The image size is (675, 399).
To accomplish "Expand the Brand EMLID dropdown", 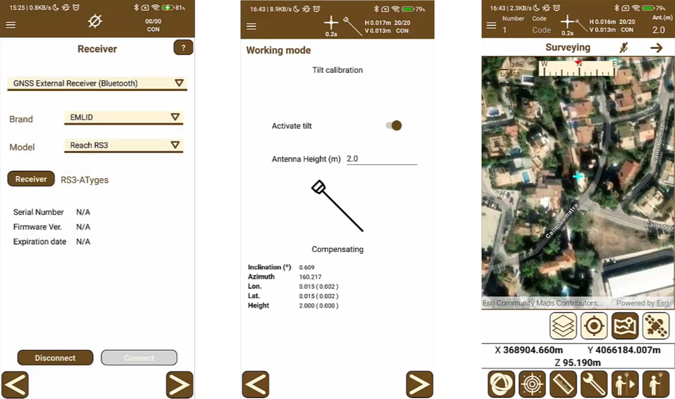I will point(124,117).
